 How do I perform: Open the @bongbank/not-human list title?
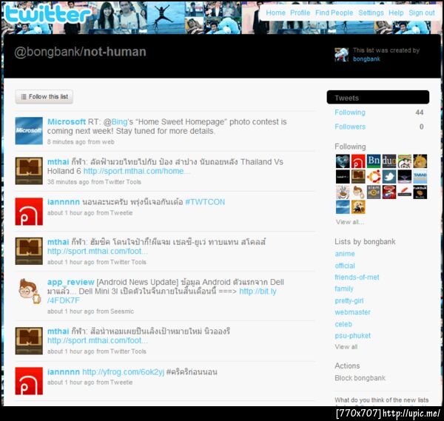pos(80,52)
